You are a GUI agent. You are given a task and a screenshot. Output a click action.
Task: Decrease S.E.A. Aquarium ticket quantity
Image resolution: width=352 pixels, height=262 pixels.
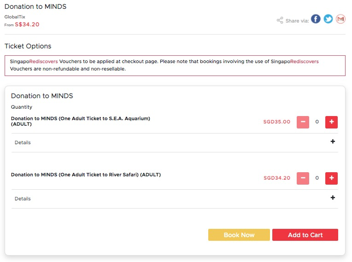coord(303,122)
